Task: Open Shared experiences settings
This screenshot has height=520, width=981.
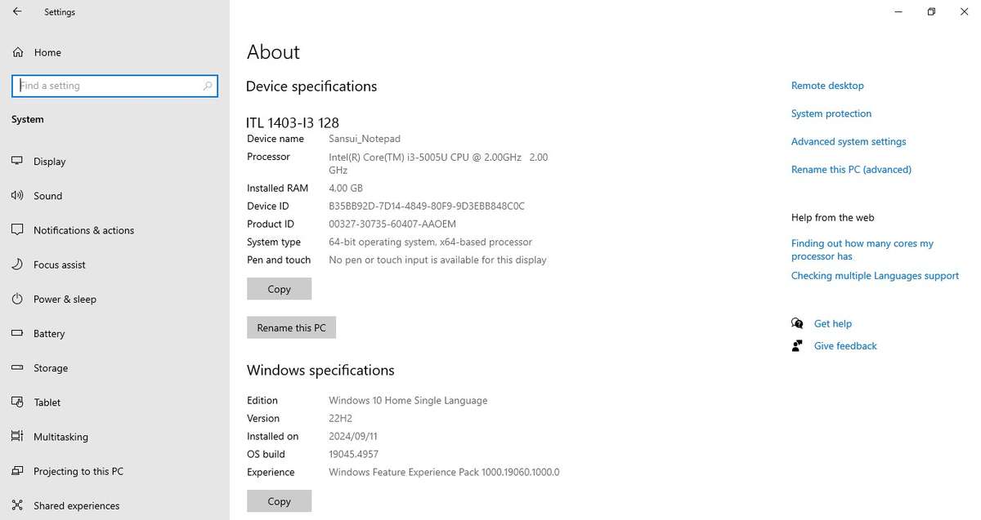Action: coord(76,504)
